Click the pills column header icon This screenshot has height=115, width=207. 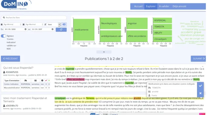[x=26, y=80]
